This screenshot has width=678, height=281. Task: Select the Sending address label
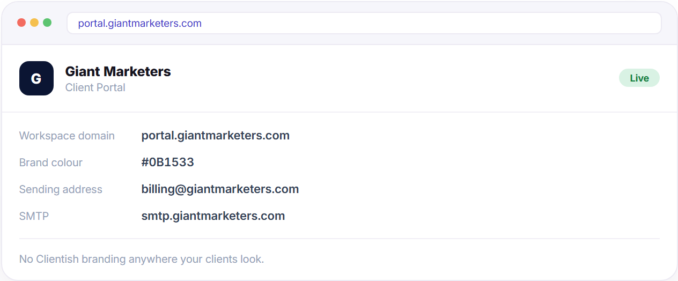(61, 189)
